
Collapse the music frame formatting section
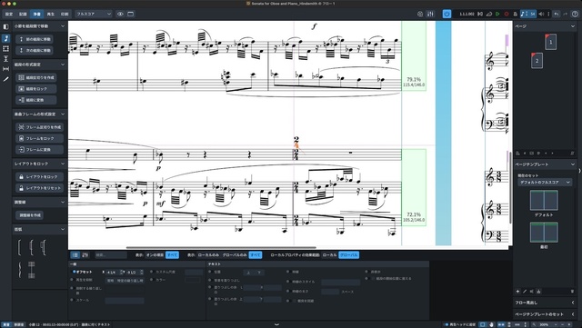63,114
